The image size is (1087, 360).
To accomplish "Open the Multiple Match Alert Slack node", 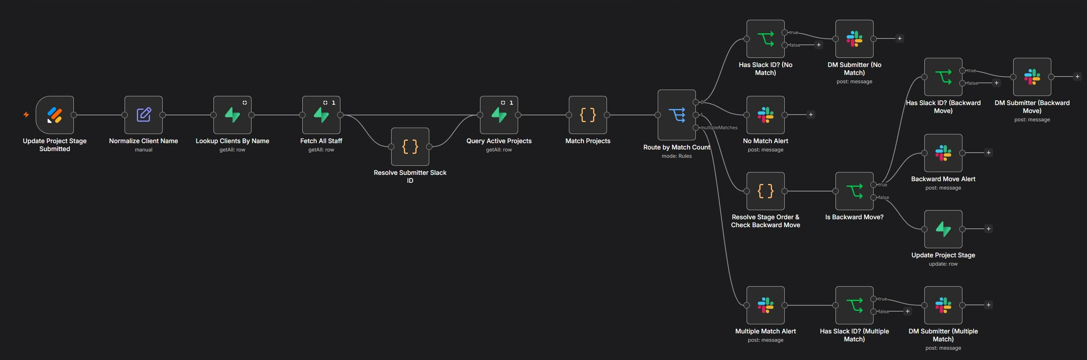I will (765, 305).
